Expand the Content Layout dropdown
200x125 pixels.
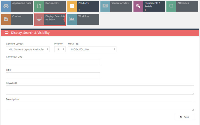click(27, 49)
